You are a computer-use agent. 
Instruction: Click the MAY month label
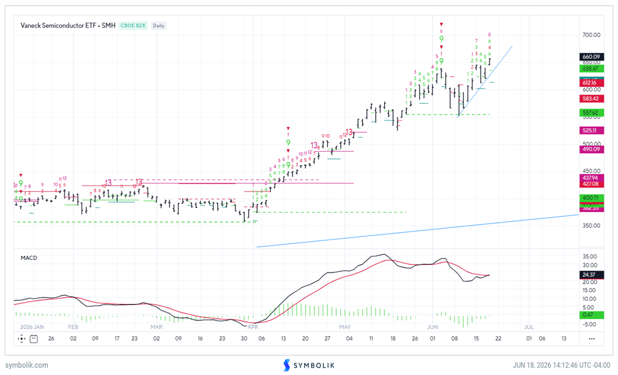(345, 327)
